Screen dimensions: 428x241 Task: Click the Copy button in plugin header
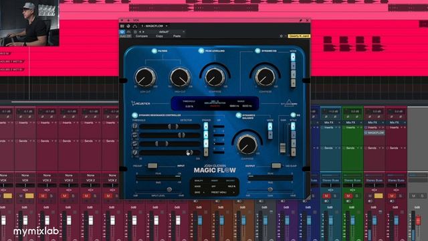click(159, 36)
